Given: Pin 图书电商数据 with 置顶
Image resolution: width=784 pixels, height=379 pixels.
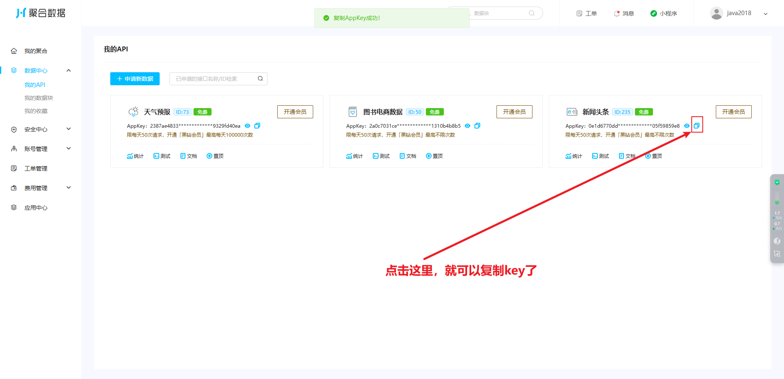Looking at the screenshot, I should pyautogui.click(x=434, y=156).
